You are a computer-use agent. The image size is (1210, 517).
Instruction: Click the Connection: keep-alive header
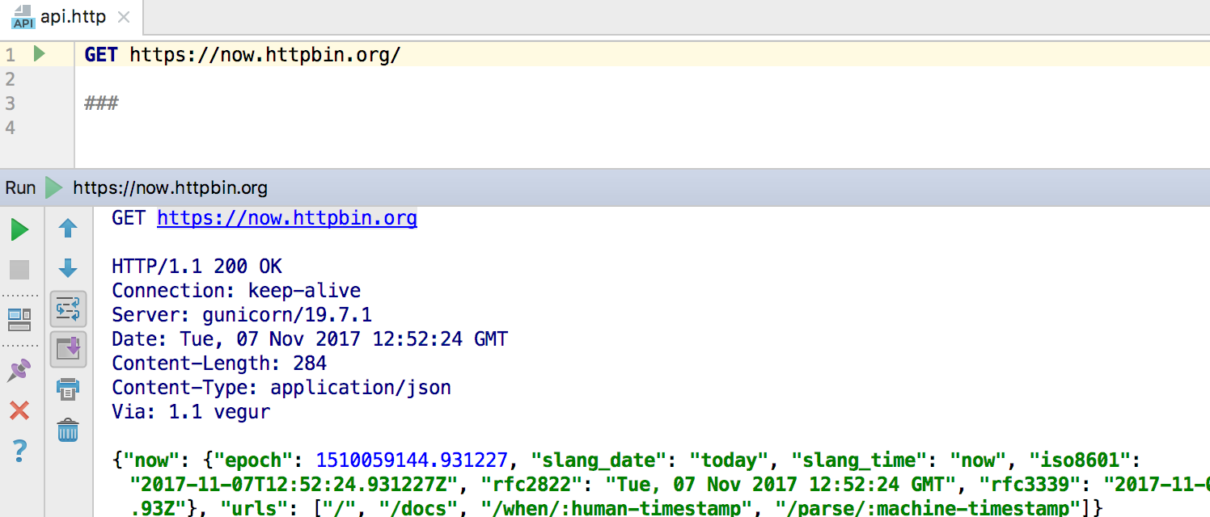click(x=236, y=291)
